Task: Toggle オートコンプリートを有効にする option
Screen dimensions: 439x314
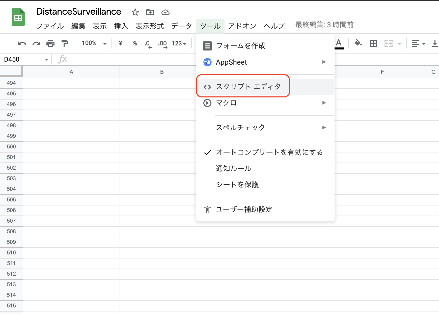Action: click(269, 152)
